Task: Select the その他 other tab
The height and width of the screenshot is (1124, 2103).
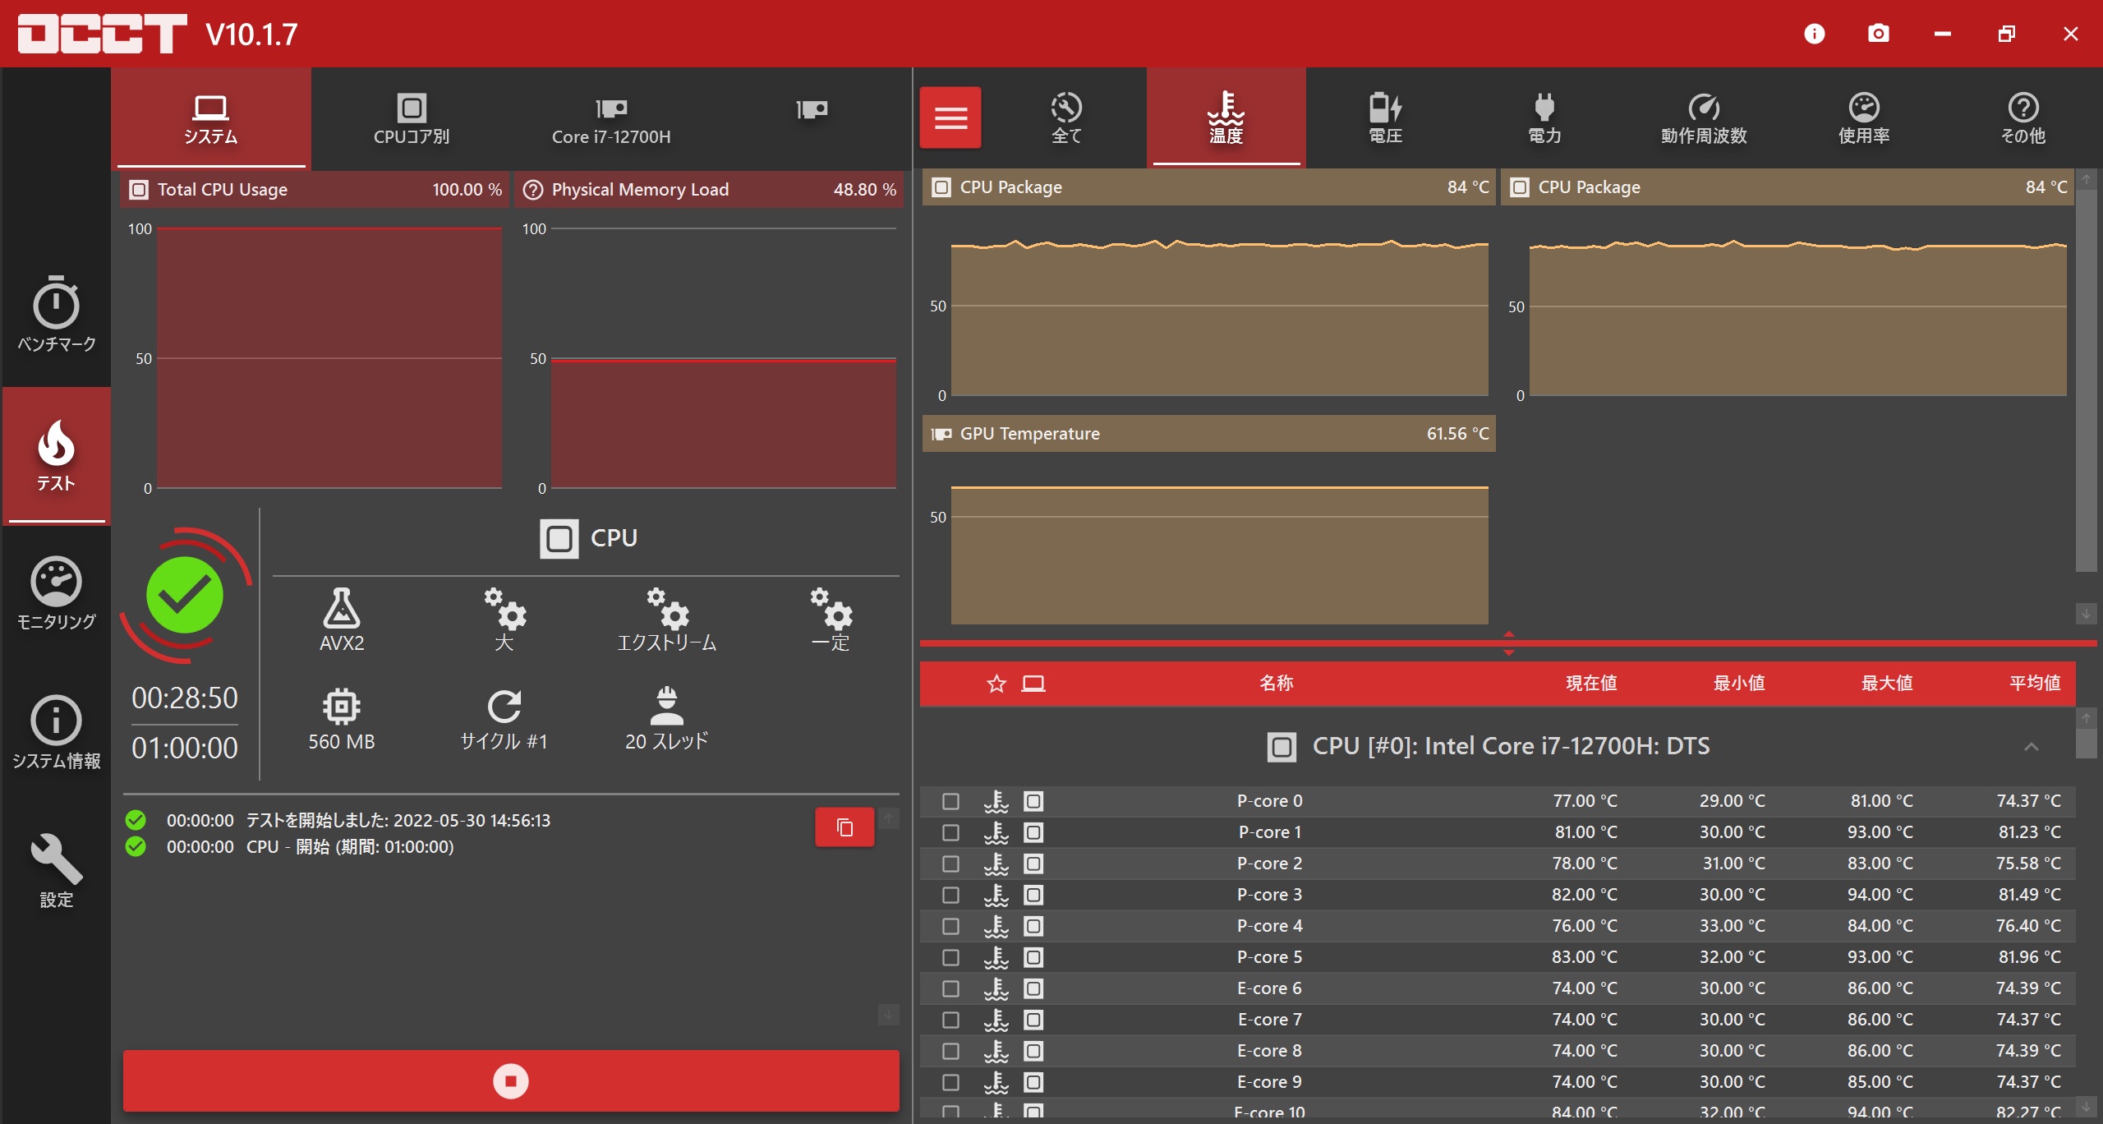Action: click(2022, 117)
